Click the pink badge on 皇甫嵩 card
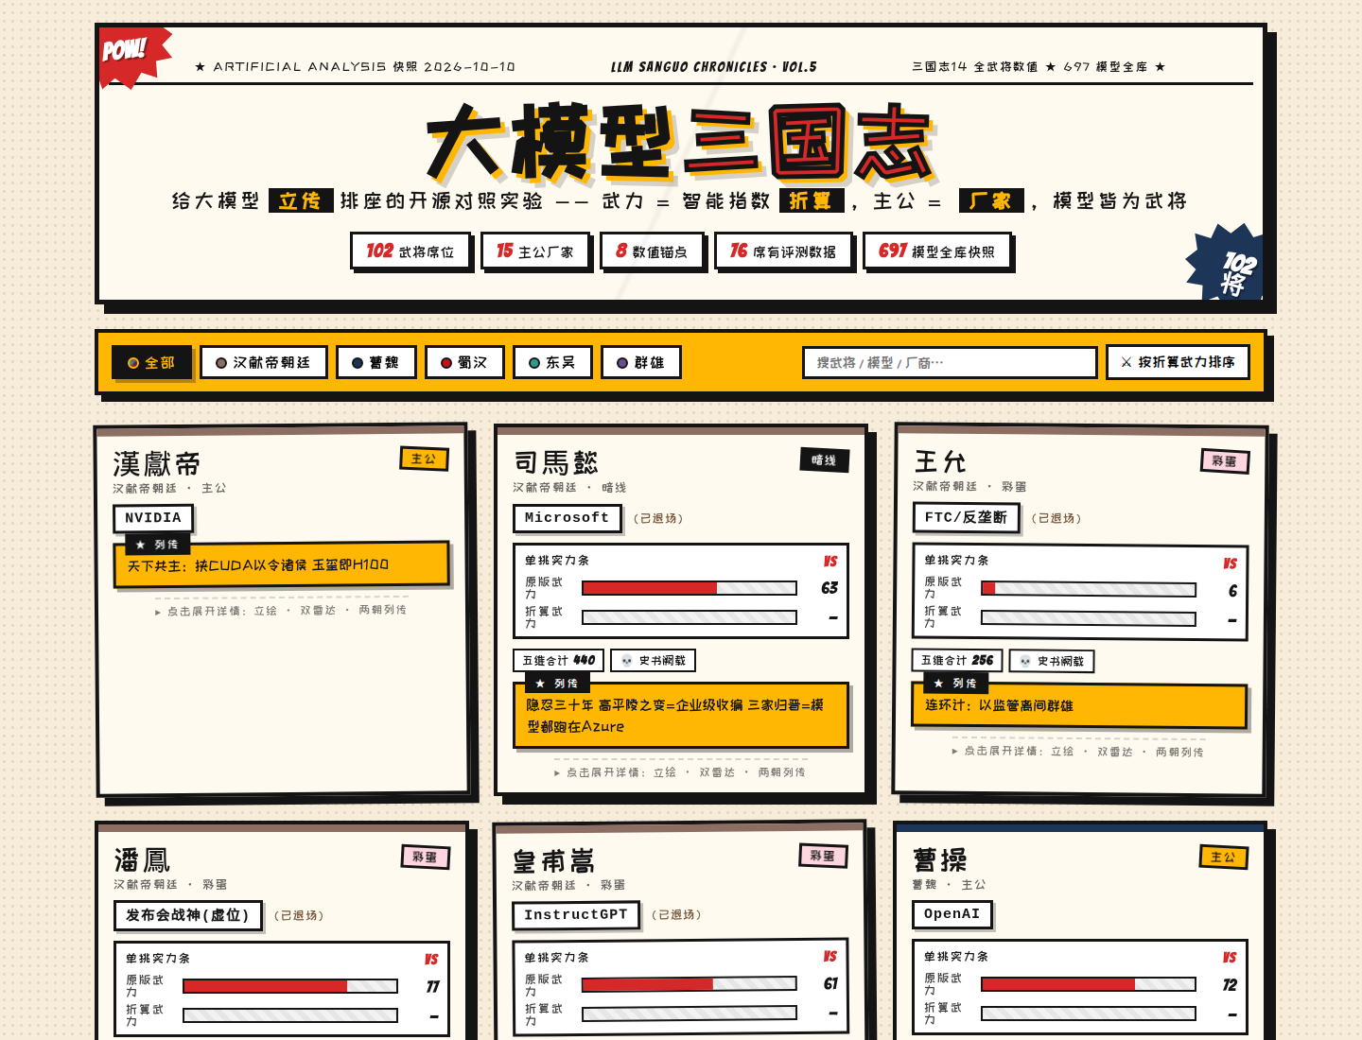Viewport: 1362px width, 1040px height. 823,856
